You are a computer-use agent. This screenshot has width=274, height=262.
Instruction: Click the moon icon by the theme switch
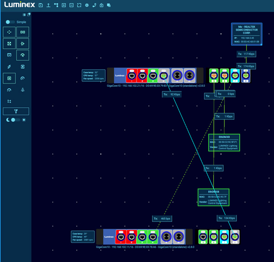[x=8, y=120]
